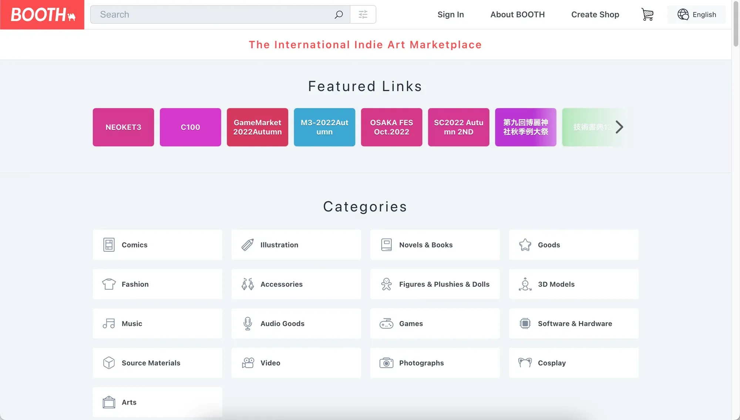Browse the Comics category label

[134, 245]
